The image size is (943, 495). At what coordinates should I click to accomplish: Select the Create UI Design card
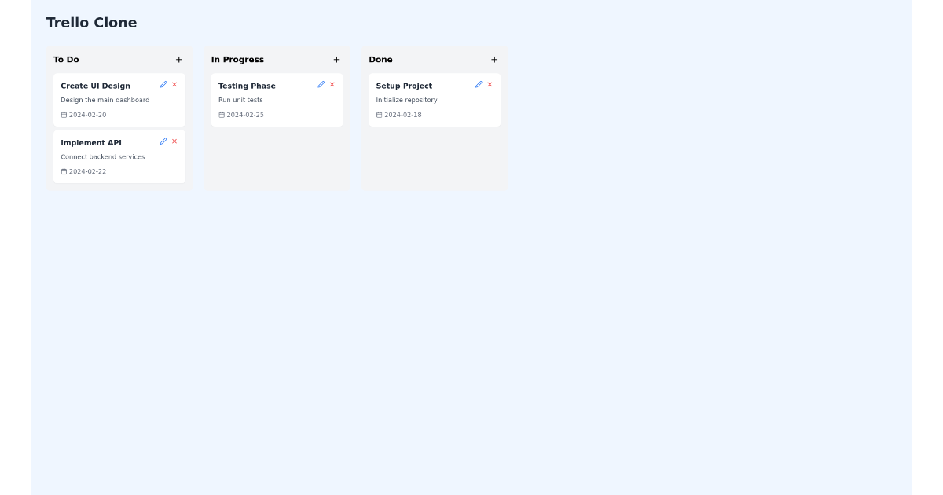(x=110, y=100)
